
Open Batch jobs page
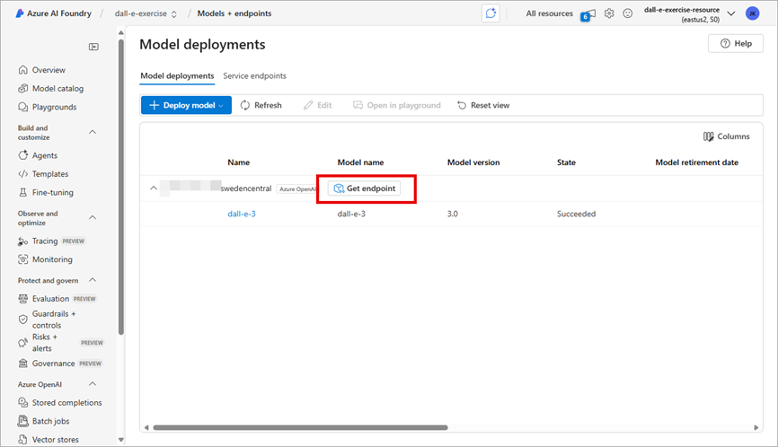click(50, 421)
